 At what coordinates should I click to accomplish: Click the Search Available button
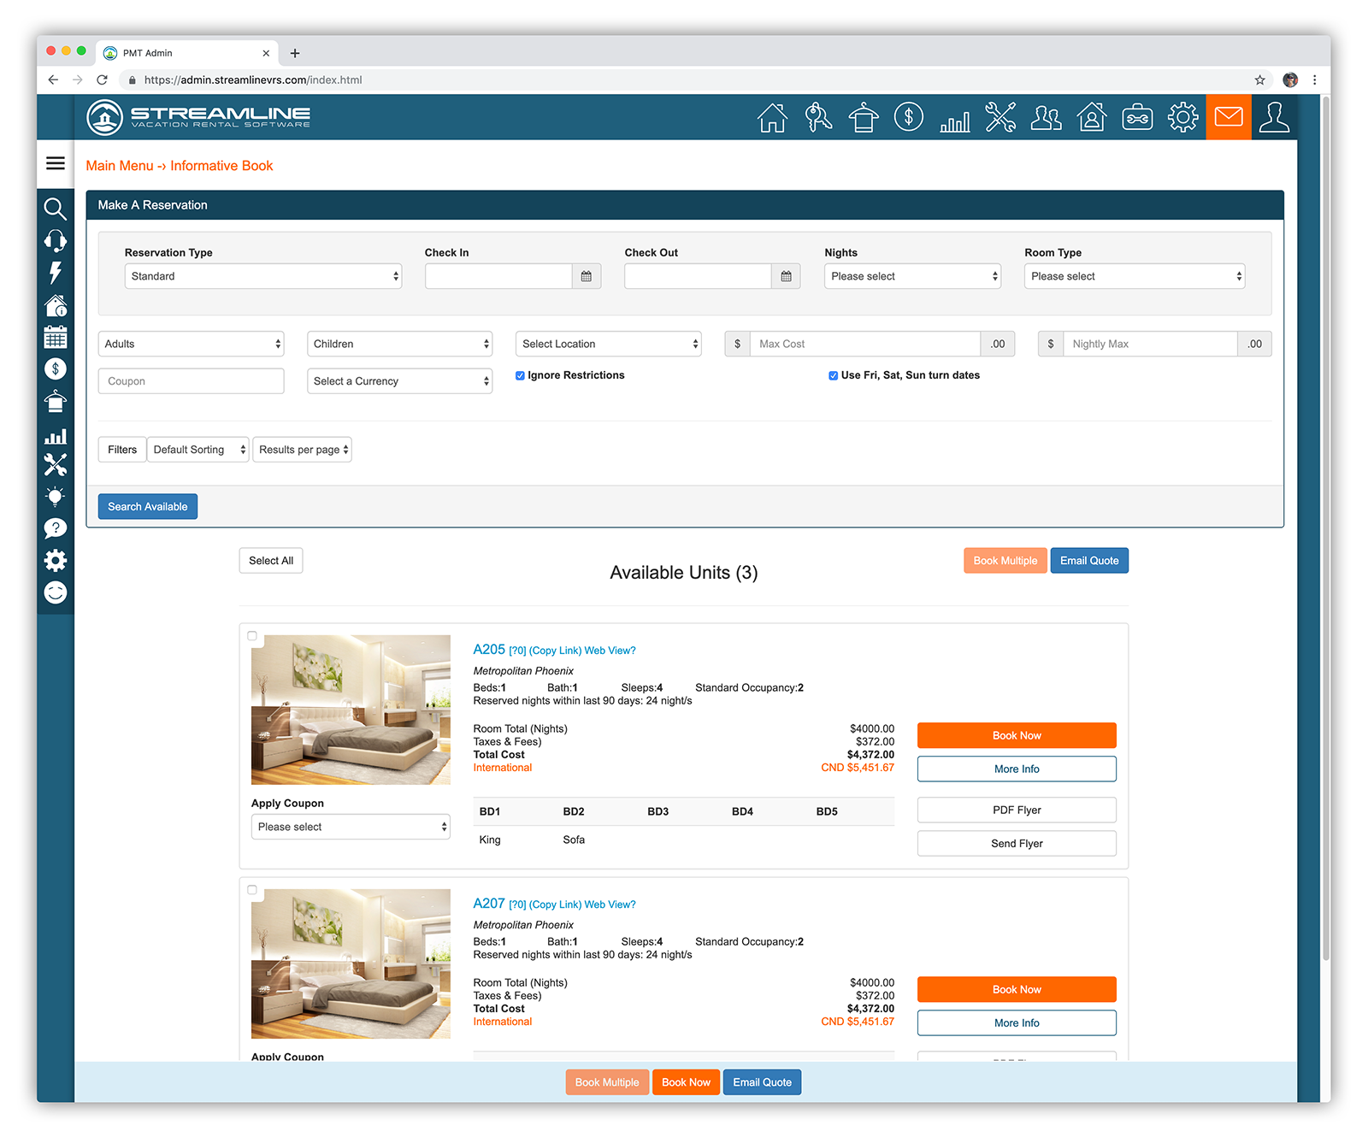tap(147, 506)
